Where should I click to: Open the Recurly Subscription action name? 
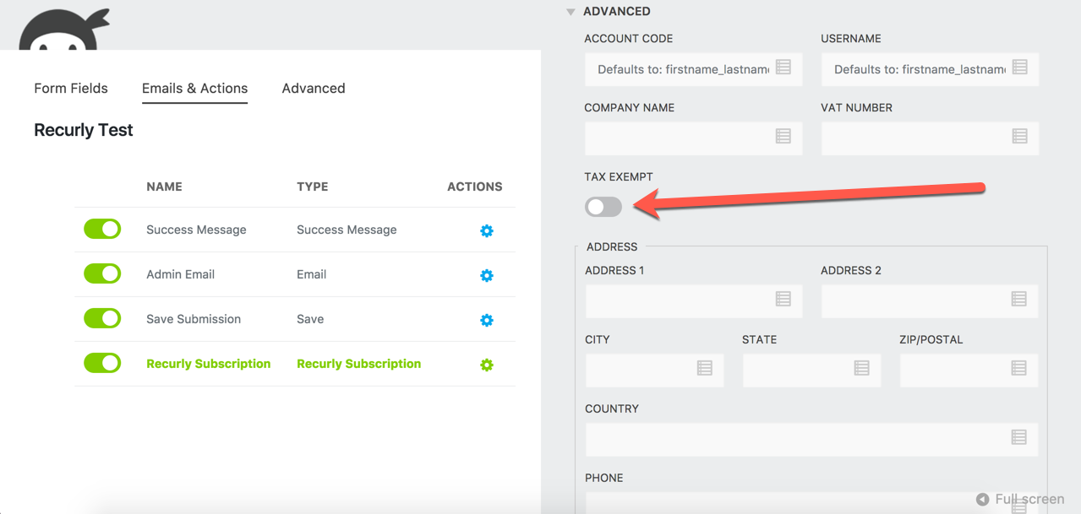(208, 363)
